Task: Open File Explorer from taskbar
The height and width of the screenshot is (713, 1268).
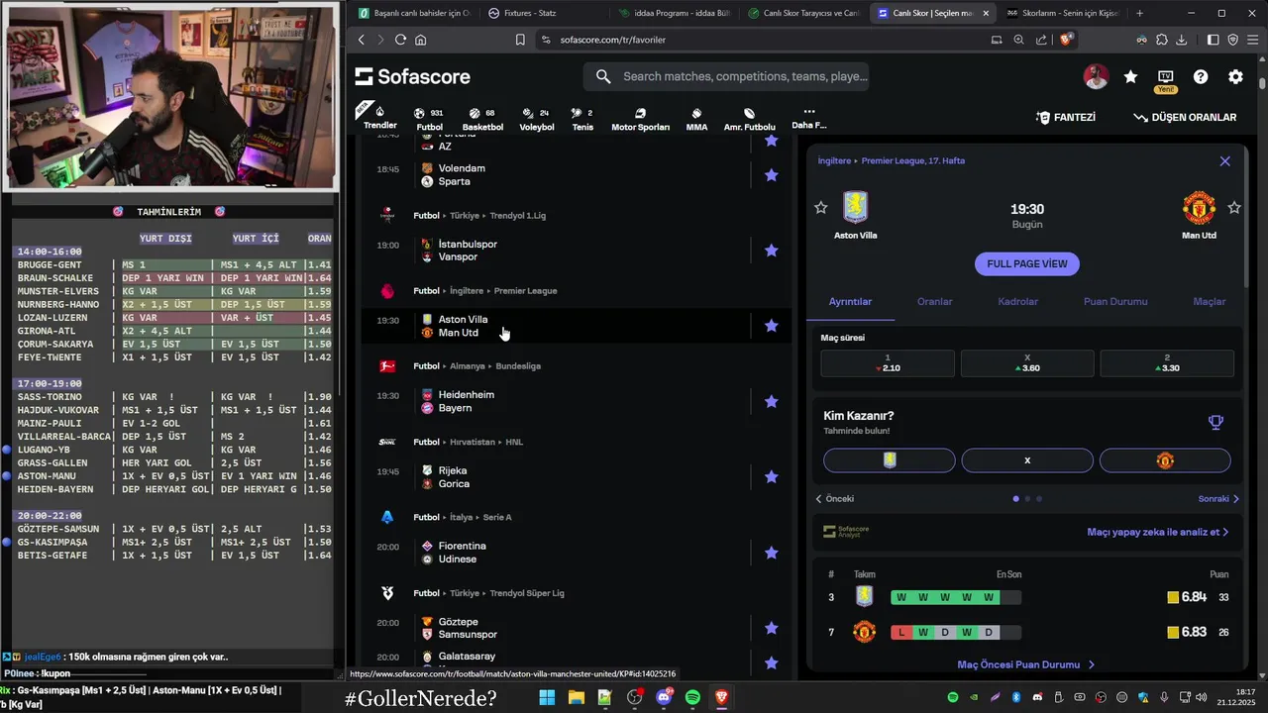Action: pyautogui.click(x=576, y=698)
